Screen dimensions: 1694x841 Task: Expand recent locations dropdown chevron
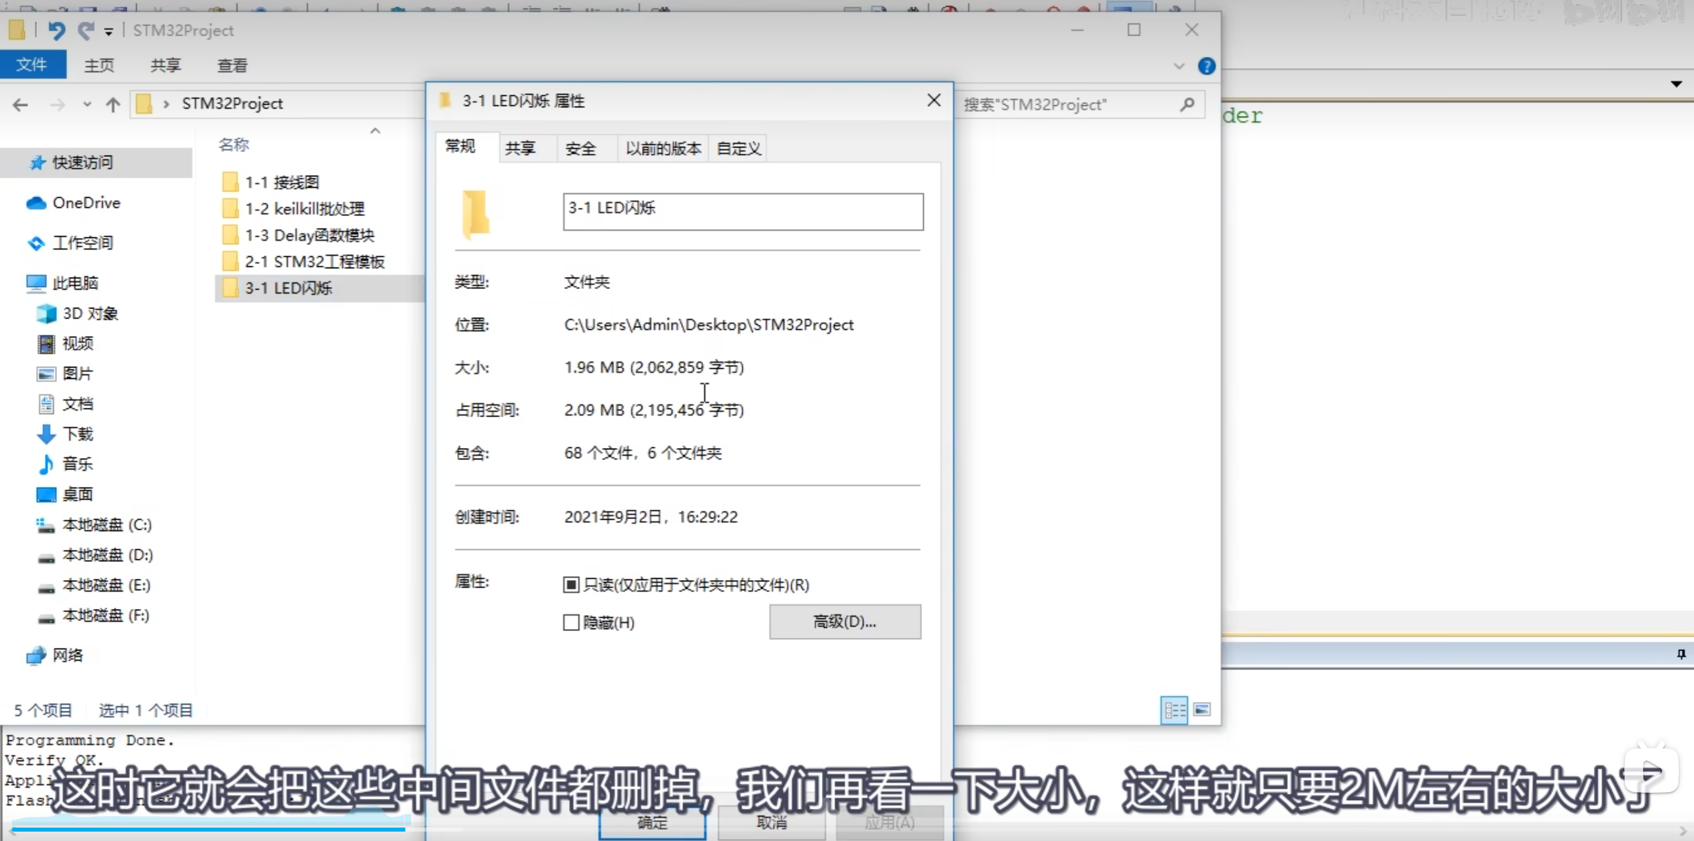(x=87, y=105)
